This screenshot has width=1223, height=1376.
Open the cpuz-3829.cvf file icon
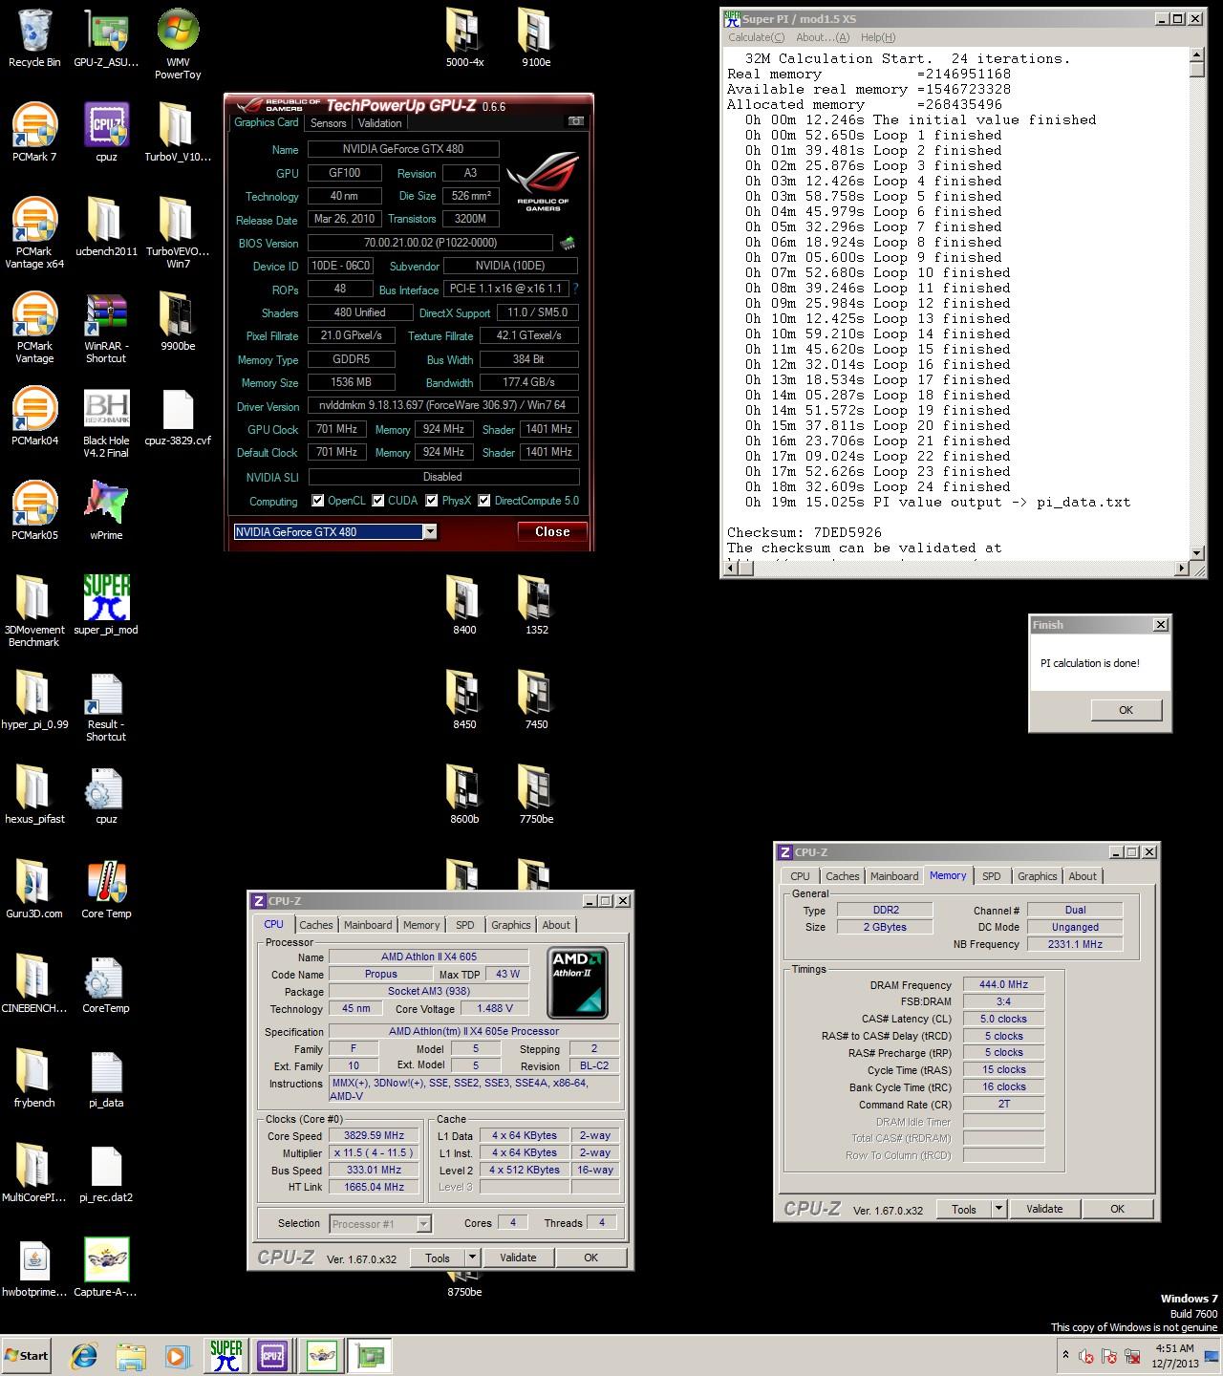(178, 417)
